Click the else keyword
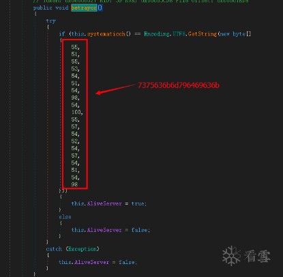Viewport: 283px width, 277px height. pyautogui.click(x=65, y=217)
